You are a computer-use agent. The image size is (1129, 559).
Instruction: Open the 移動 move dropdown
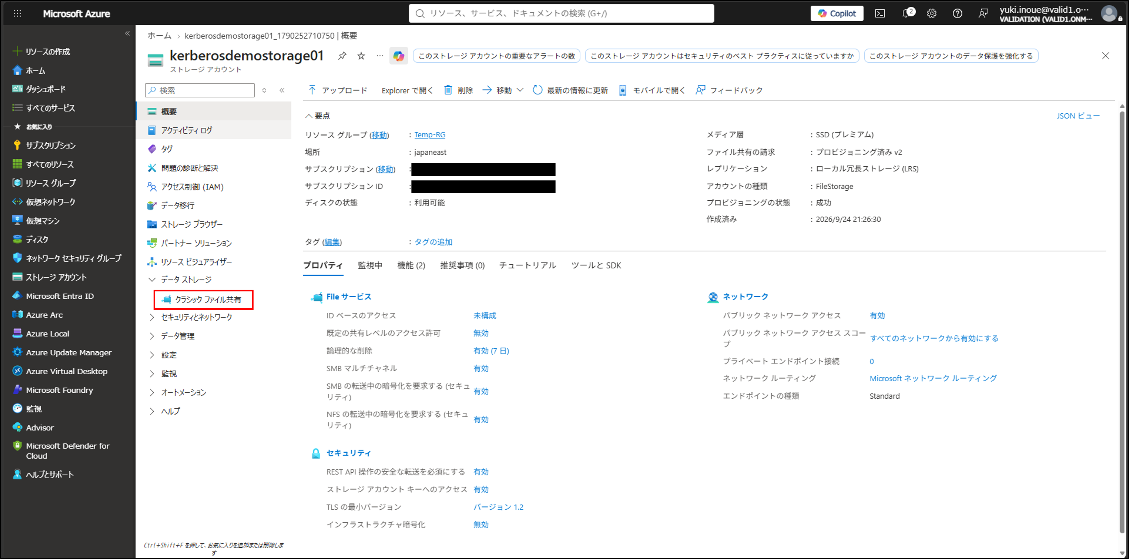[503, 90]
